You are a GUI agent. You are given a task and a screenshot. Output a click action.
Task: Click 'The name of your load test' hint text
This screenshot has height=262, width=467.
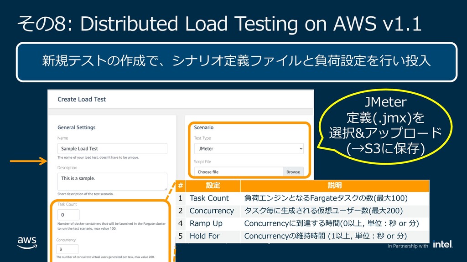(98, 157)
